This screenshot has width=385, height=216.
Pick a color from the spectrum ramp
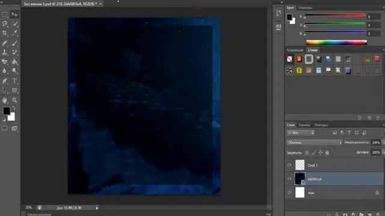tap(336, 43)
